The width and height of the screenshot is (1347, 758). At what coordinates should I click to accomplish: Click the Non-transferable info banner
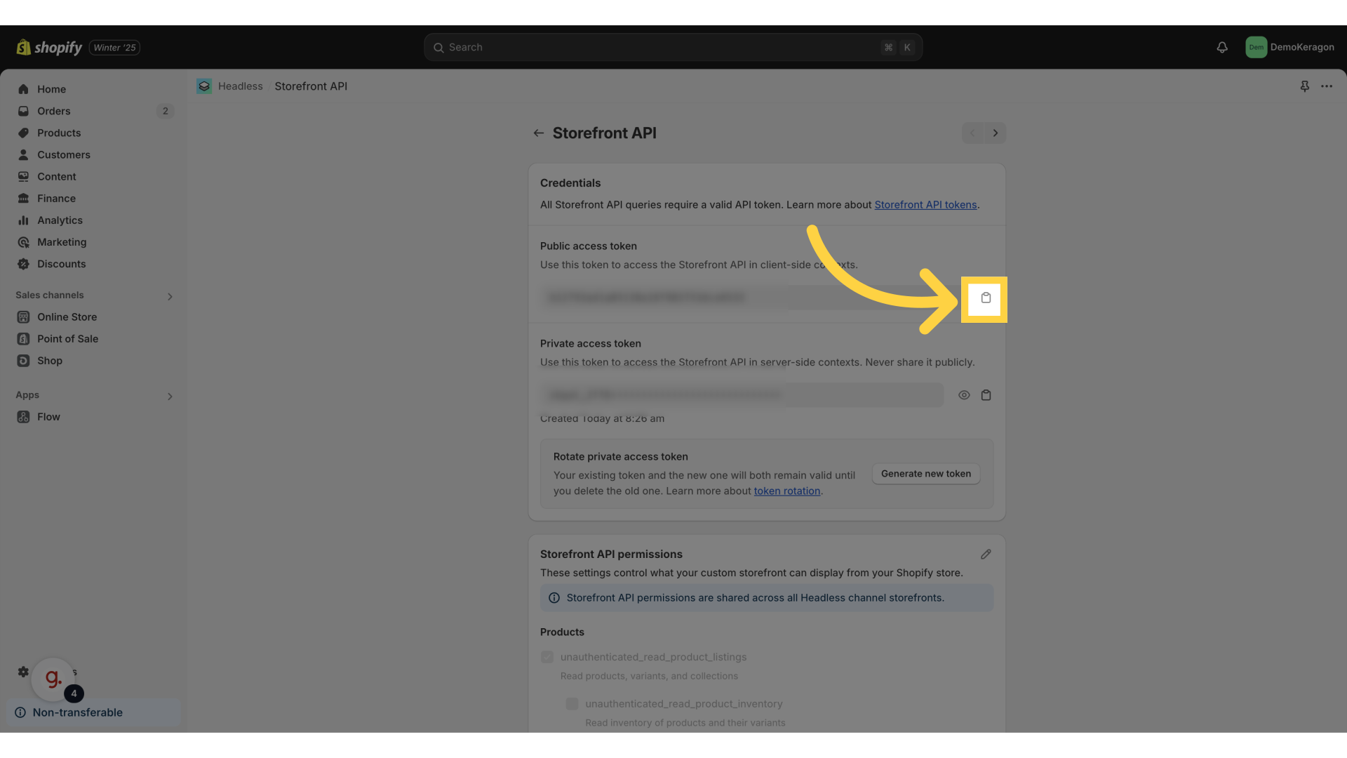[95, 712]
